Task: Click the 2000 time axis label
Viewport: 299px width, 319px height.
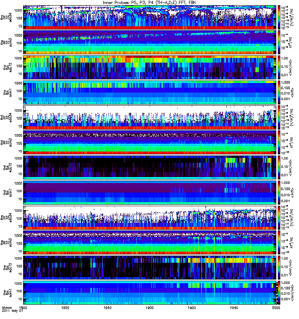Action: click(276, 307)
